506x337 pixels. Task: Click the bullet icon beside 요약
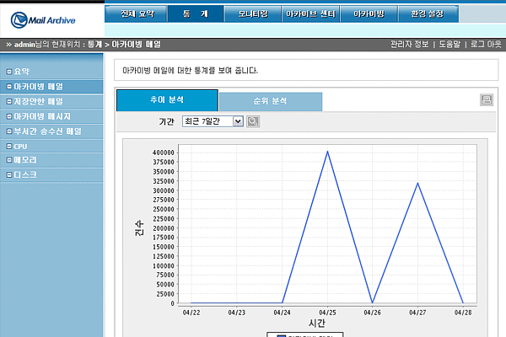[9, 72]
